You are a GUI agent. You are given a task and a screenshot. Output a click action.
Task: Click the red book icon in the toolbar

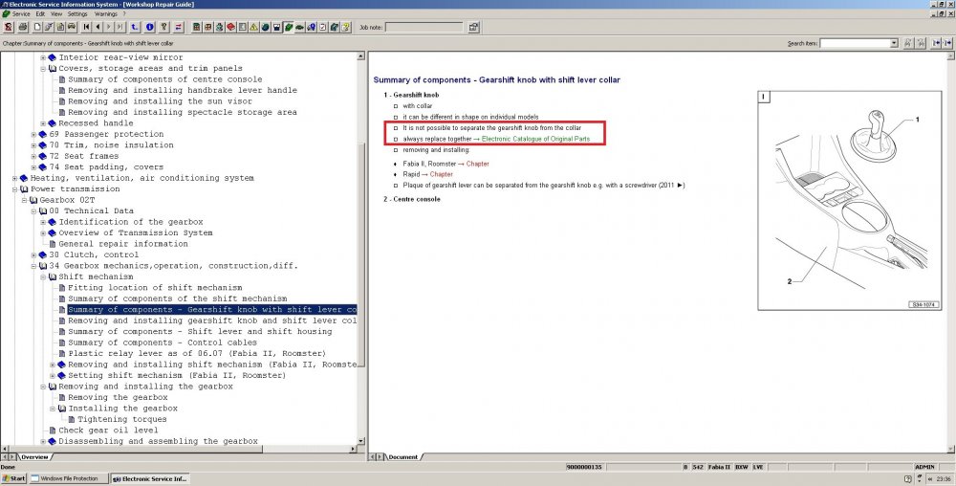point(230,27)
